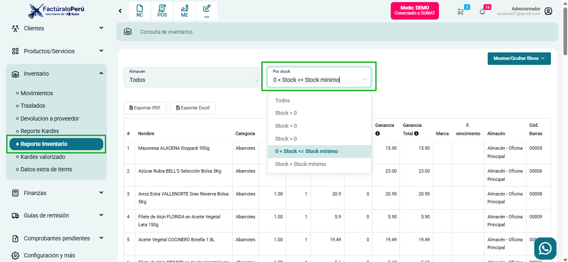Select the 'Stock < 0' filter option

(x=286, y=113)
